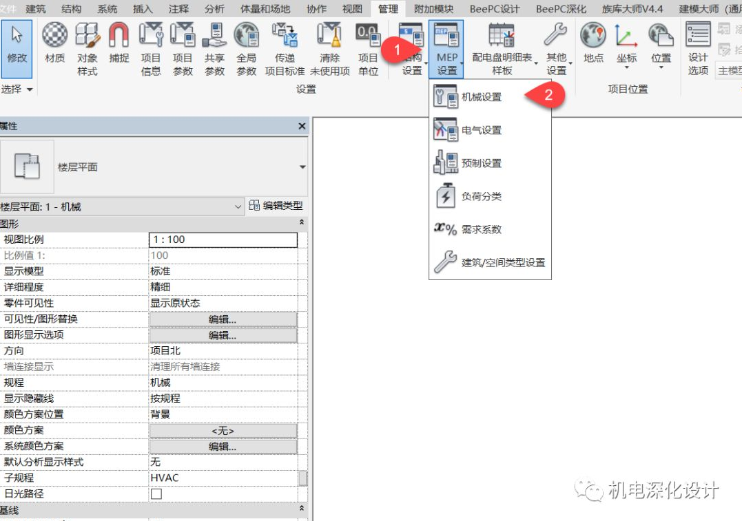The height and width of the screenshot is (521, 742).
Task: Choose 建筑/空间类型设置 from MEP menu
Action: coord(491,262)
